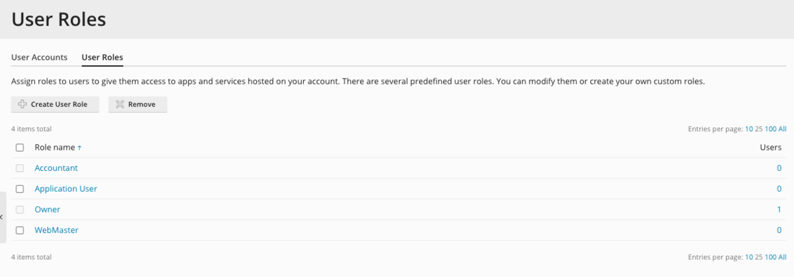Click the sort arrow beside Role name
This screenshot has height=277, width=794.
click(x=80, y=148)
